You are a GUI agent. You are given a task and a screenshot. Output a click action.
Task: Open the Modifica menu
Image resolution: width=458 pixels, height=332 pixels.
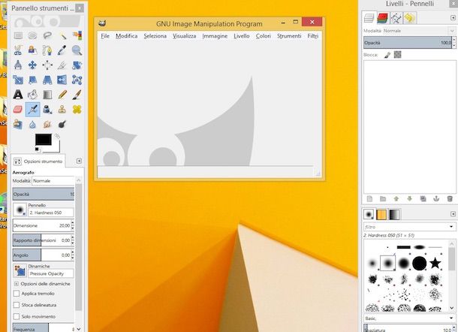(x=126, y=36)
